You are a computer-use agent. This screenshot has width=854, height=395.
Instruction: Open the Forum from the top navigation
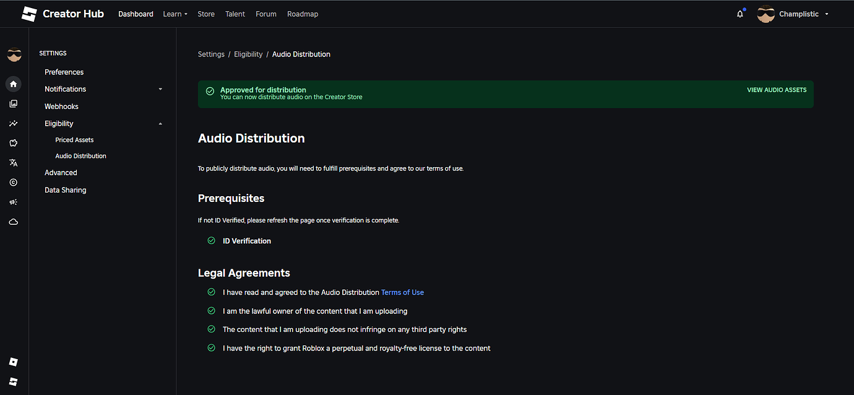click(x=265, y=14)
